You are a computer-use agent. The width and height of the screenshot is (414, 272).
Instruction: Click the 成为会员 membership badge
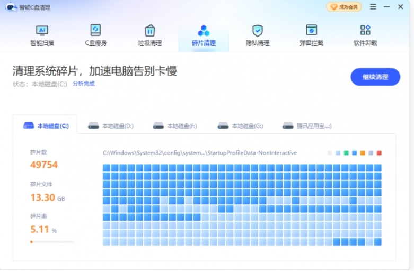click(344, 7)
